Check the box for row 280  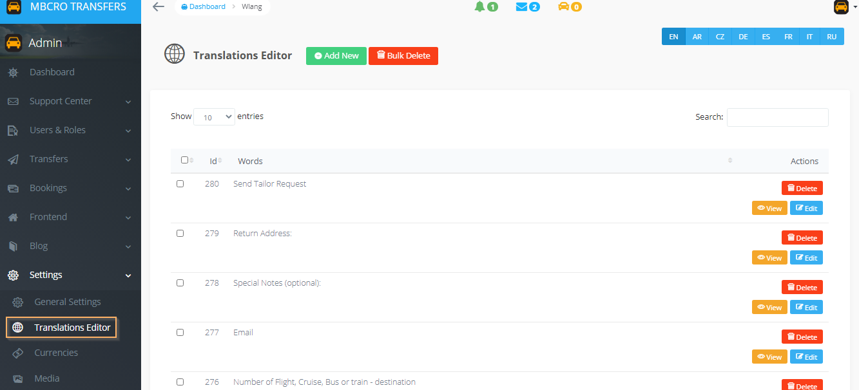(x=180, y=184)
